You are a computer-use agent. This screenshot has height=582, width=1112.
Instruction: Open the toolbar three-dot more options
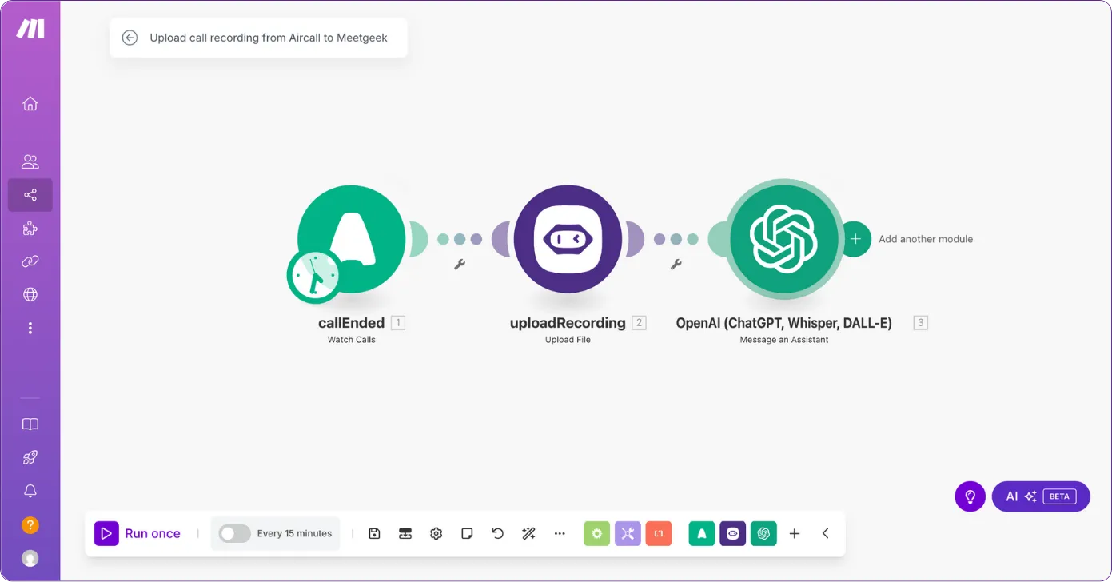pos(560,533)
